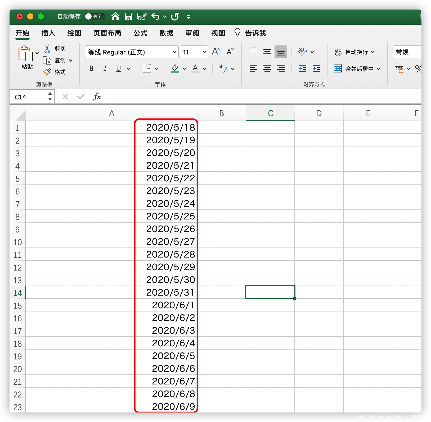Select column C header
This screenshot has height=422, width=431.
(x=270, y=113)
